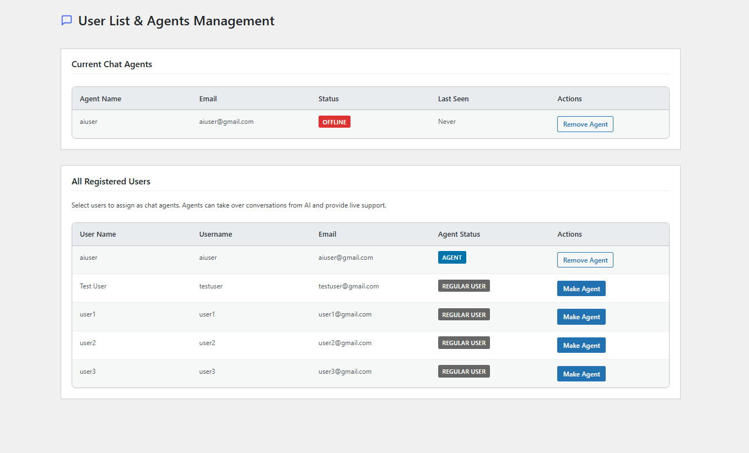
Task: Click the testuser@gmail.com email cell
Action: (349, 286)
